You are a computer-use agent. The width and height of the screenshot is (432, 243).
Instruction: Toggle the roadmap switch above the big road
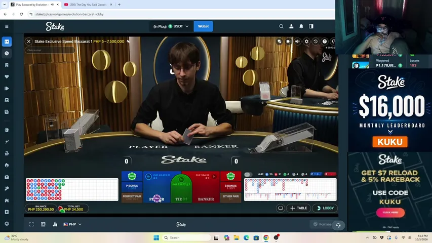[x=248, y=174]
